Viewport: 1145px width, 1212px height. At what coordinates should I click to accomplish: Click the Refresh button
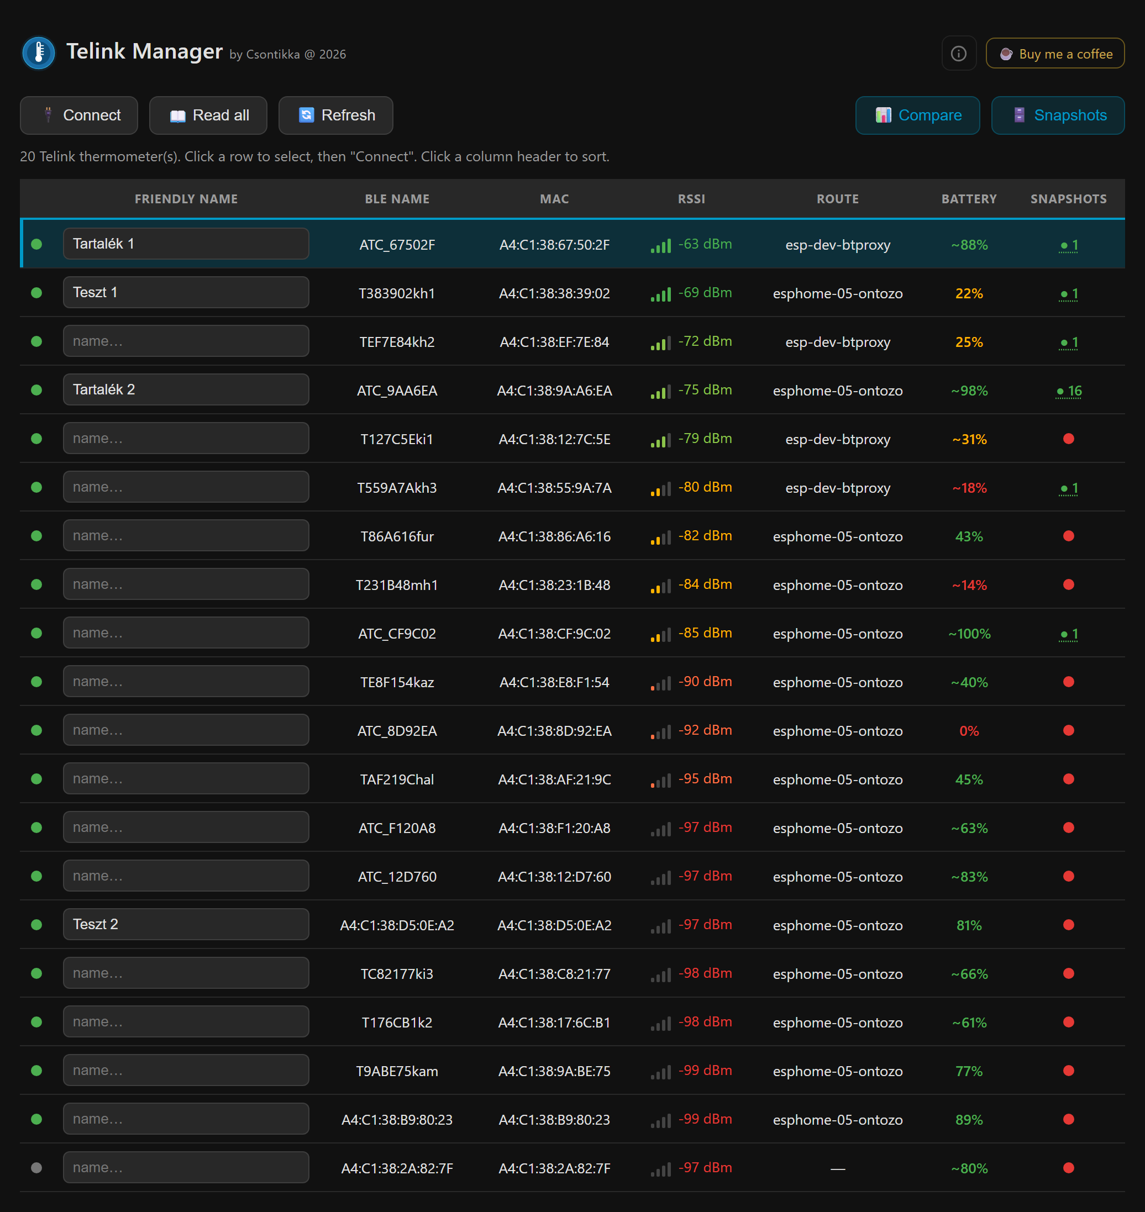click(335, 115)
